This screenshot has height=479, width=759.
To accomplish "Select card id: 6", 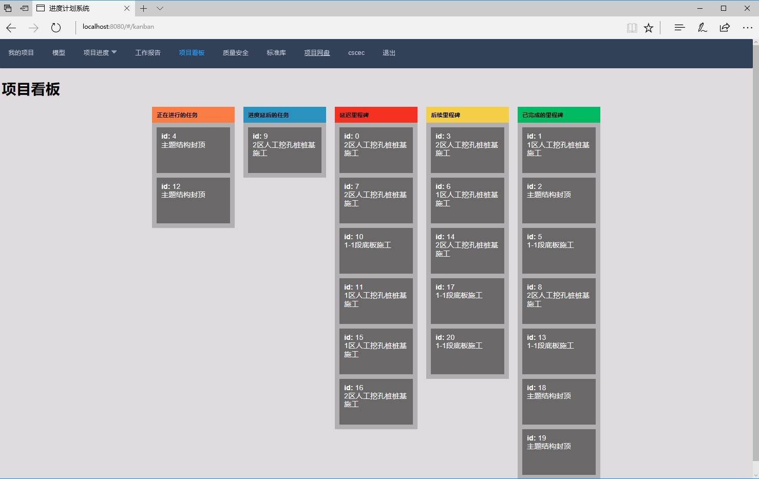I will click(x=467, y=200).
